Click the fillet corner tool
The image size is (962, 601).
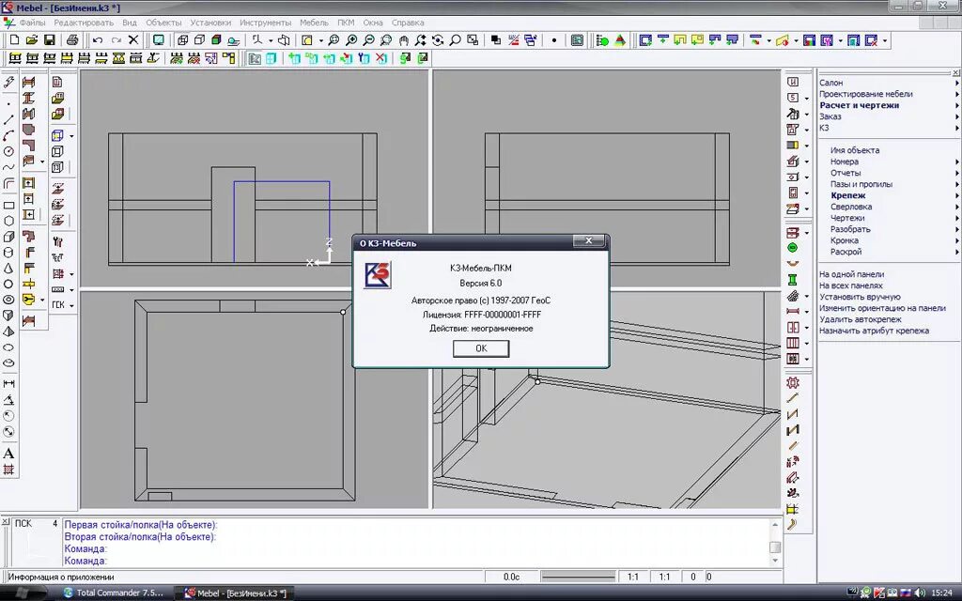pyautogui.click(x=8, y=183)
